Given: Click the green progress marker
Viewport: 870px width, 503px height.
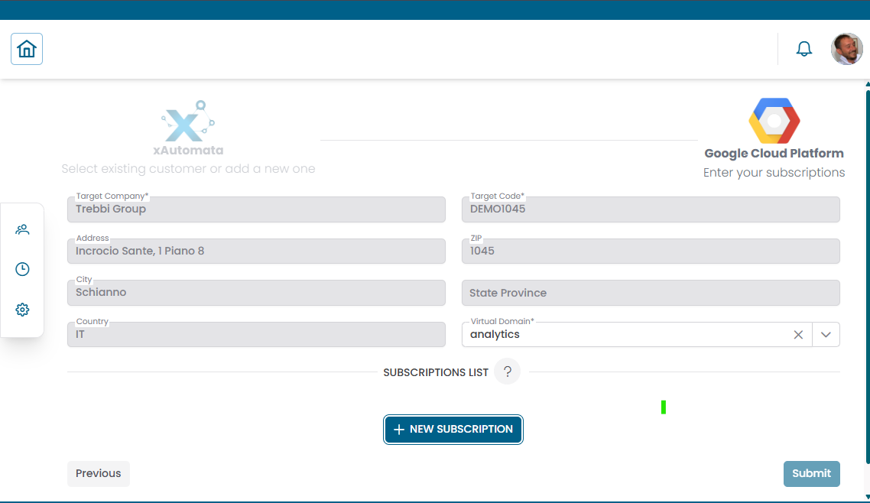Looking at the screenshot, I should pyautogui.click(x=664, y=407).
